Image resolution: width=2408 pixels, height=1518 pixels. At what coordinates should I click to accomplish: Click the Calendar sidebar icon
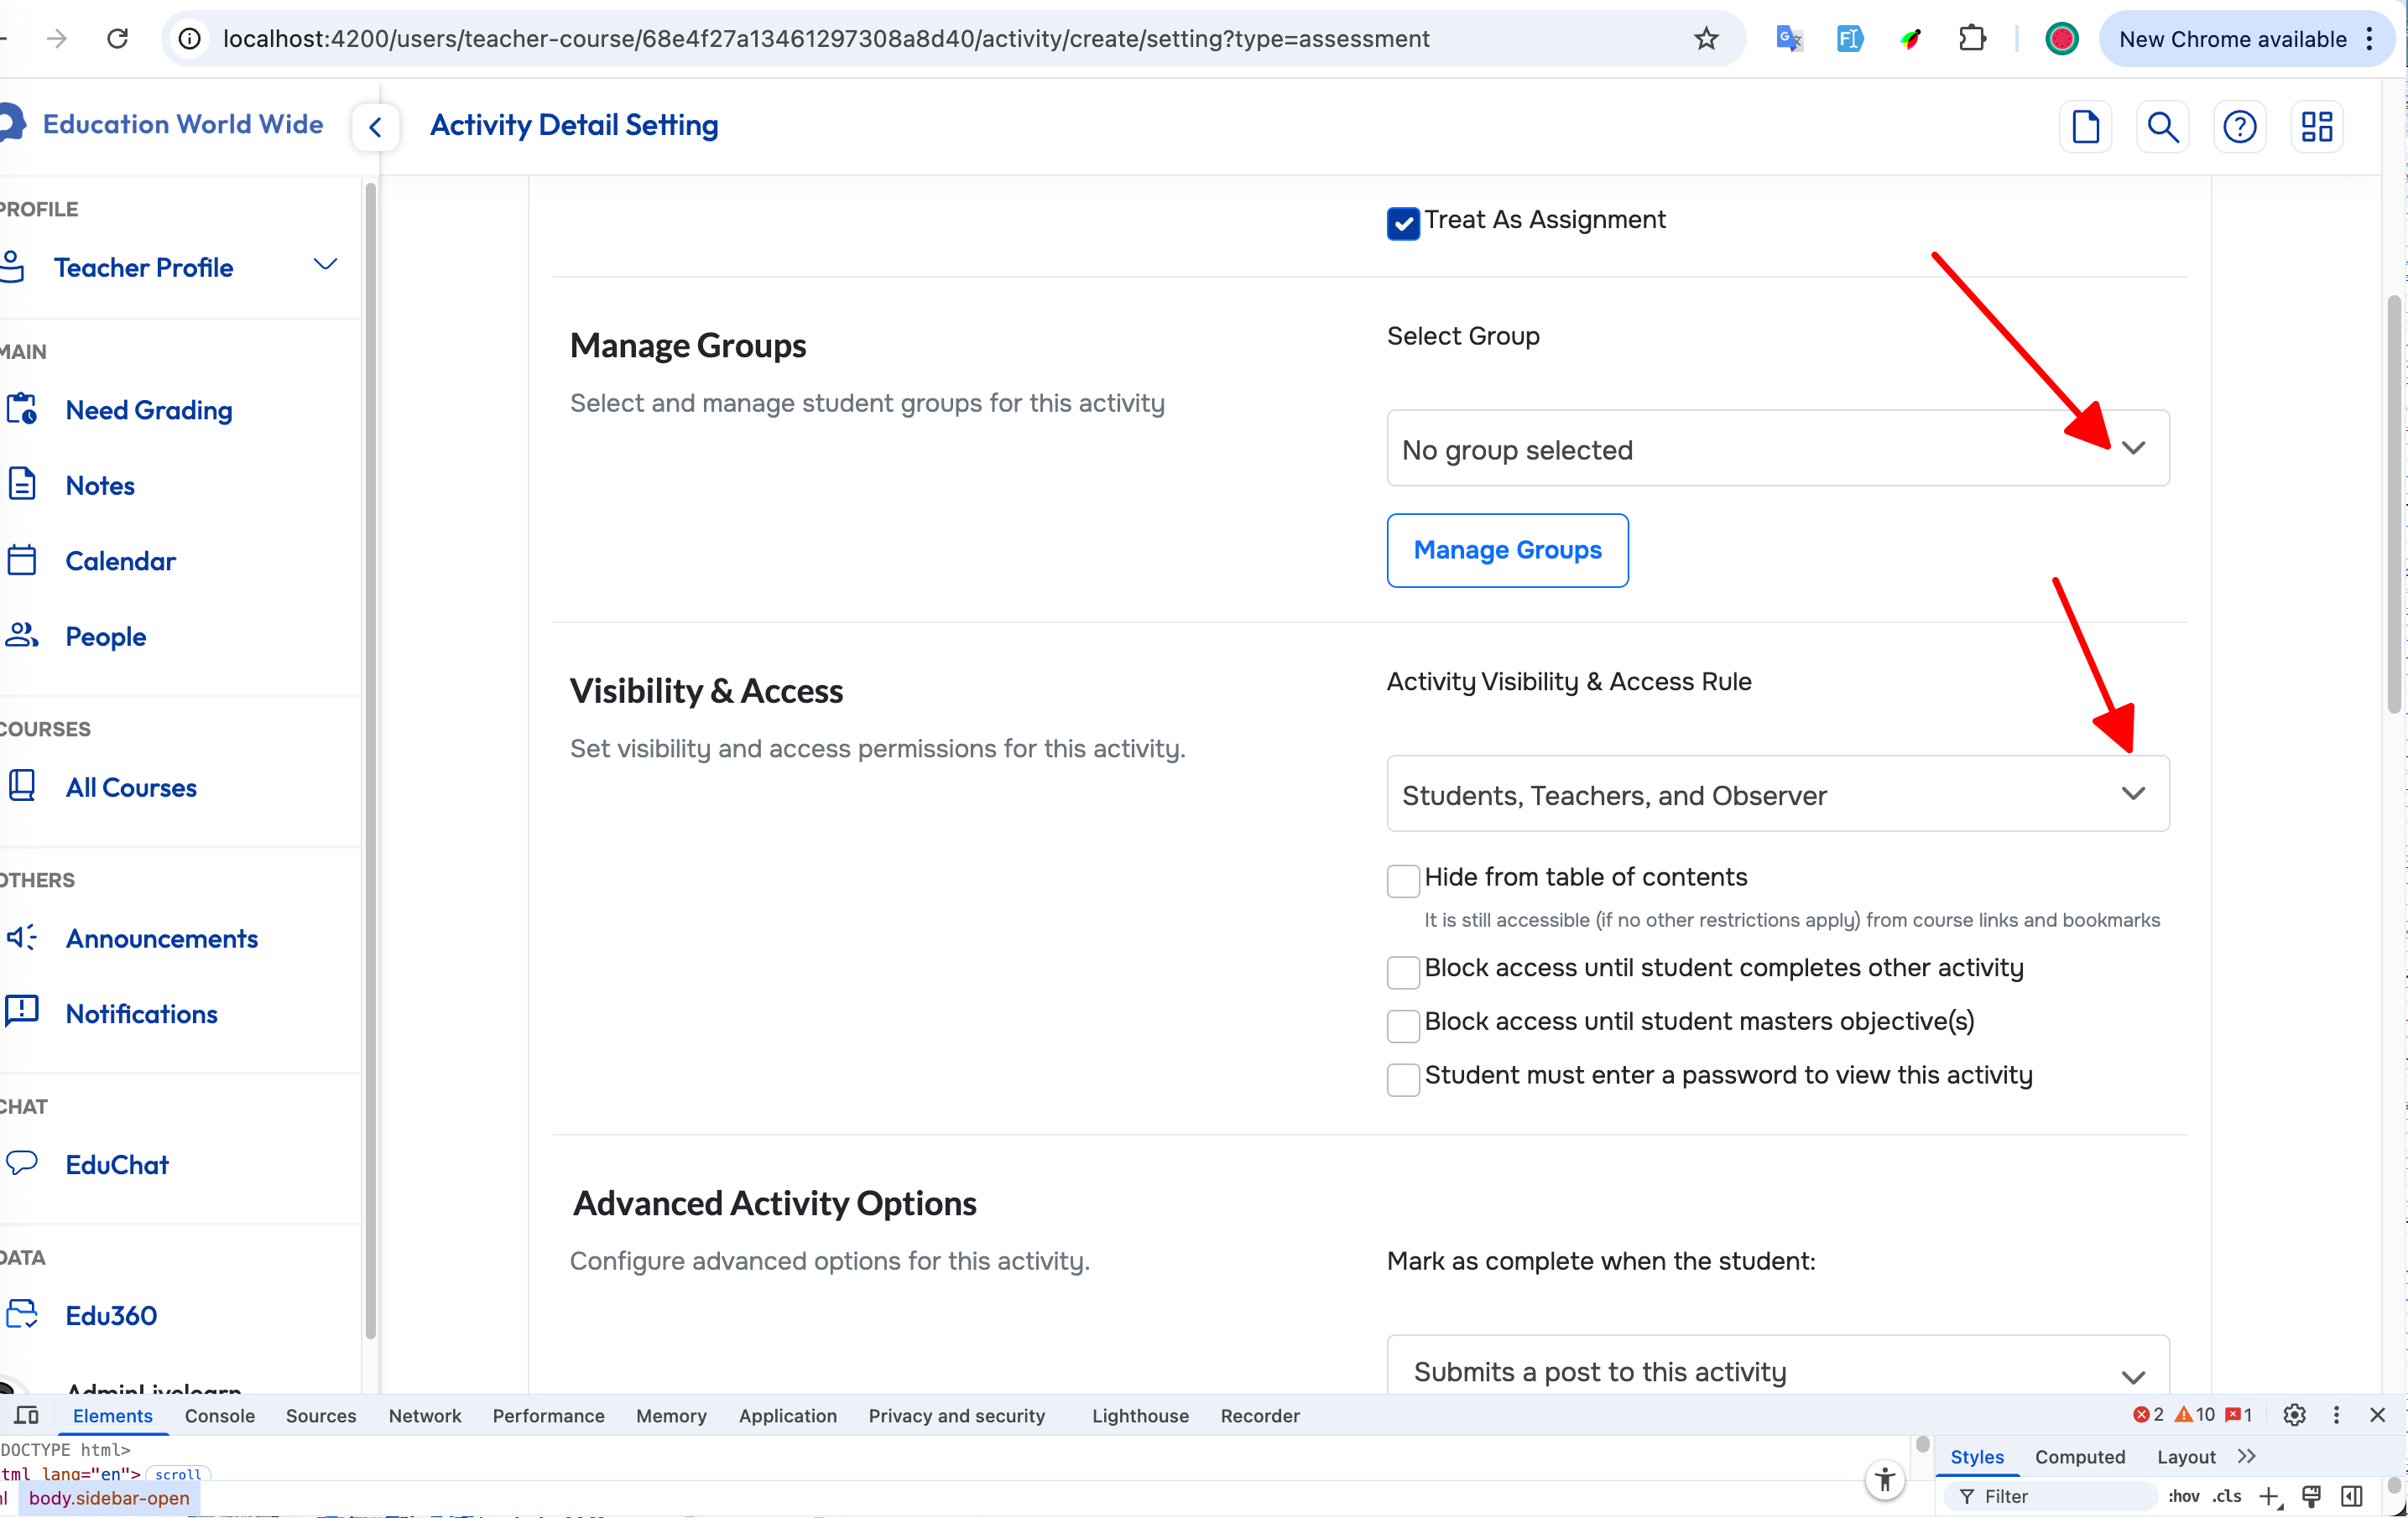[22, 560]
